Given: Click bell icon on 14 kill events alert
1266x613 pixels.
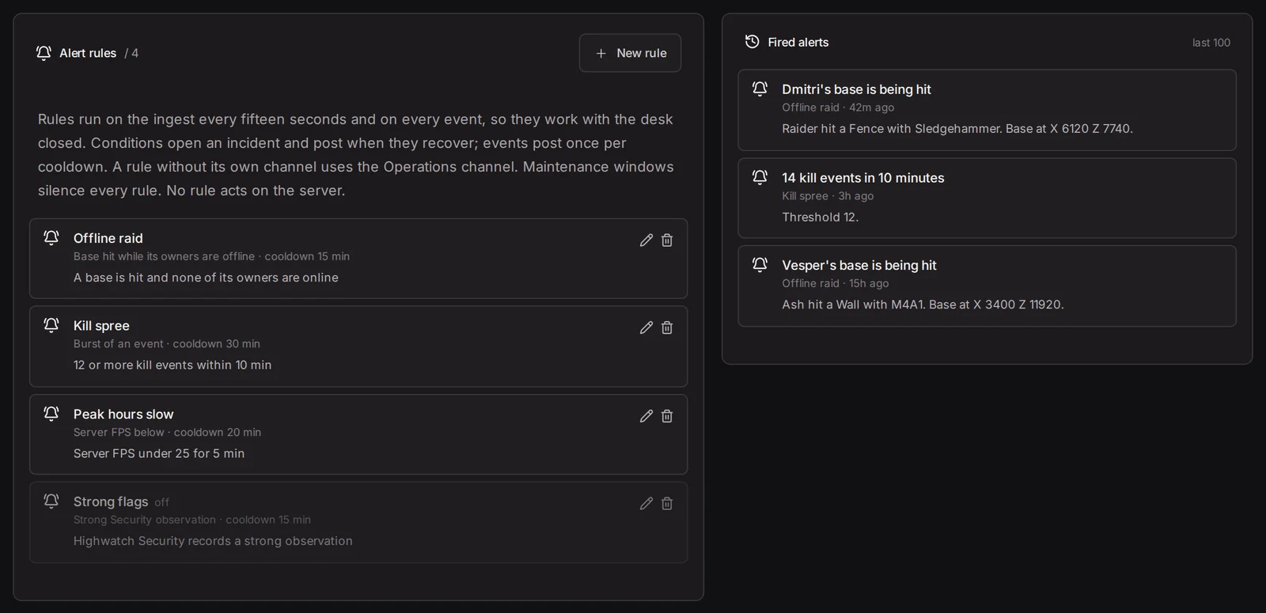Looking at the screenshot, I should (760, 177).
